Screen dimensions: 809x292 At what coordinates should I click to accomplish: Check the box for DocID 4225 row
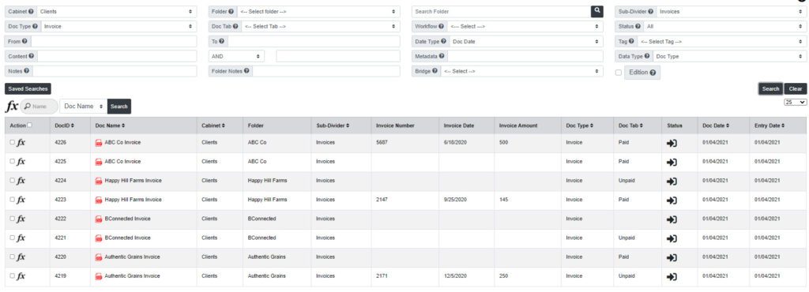click(x=13, y=162)
